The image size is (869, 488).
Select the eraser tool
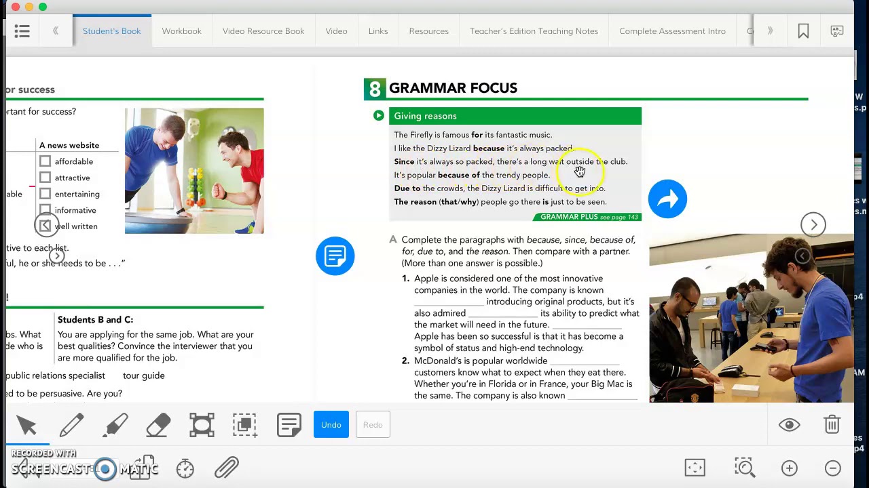pos(158,425)
